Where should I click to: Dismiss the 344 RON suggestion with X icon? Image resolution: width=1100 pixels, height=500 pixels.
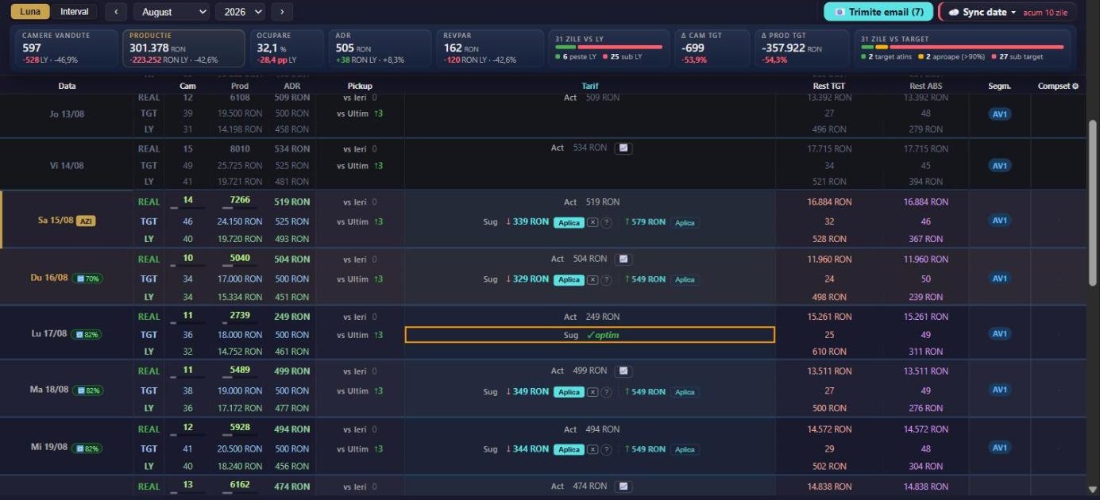click(x=592, y=450)
